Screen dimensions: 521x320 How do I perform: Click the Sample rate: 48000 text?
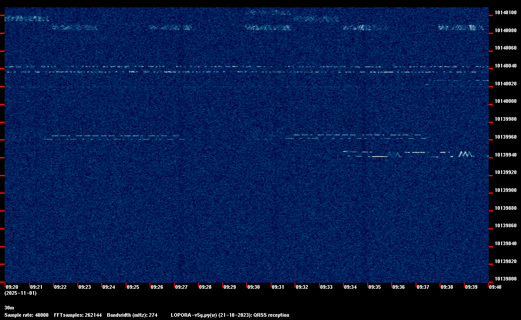pyautogui.click(x=26, y=315)
